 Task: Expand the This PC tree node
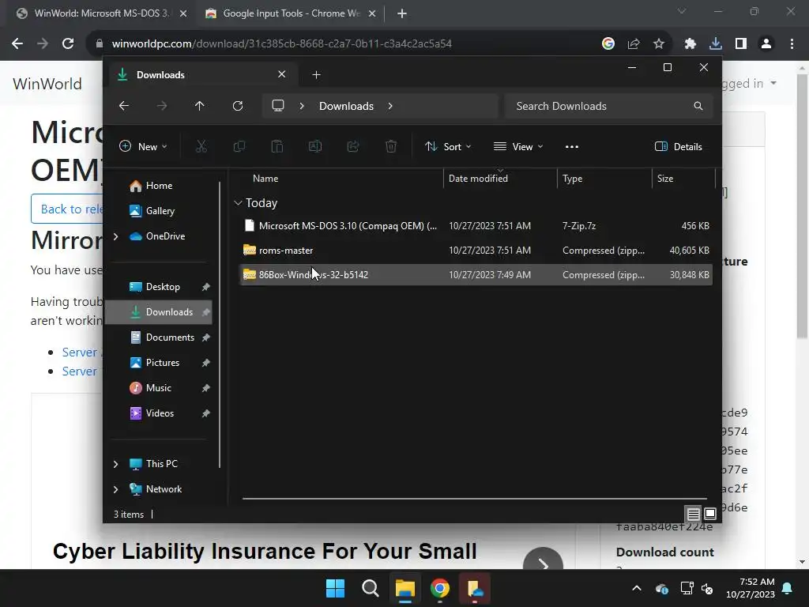click(115, 464)
